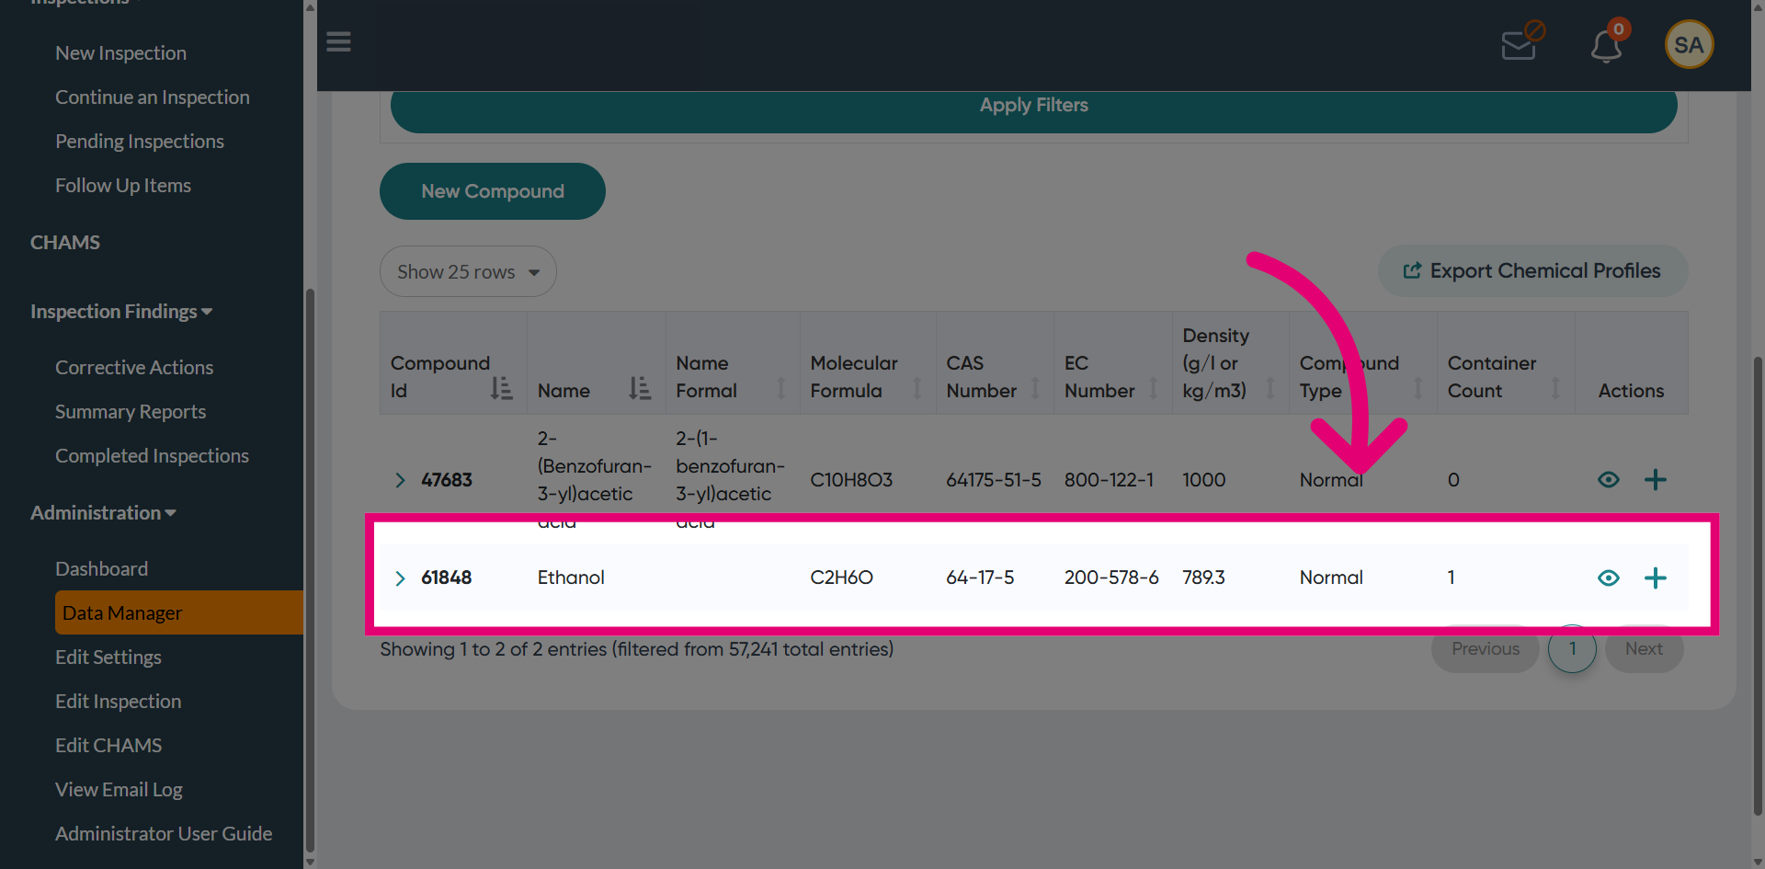Collapse the Administration section
Viewport: 1765px width, 869px height.
pyautogui.click(x=103, y=513)
